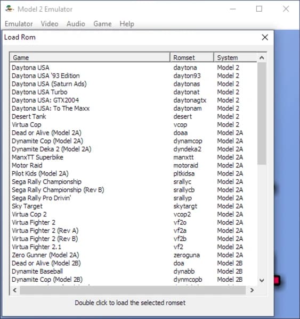Viewport: 300px width, 319px height.
Task: Click the dynabb romset cell
Action: (184, 271)
